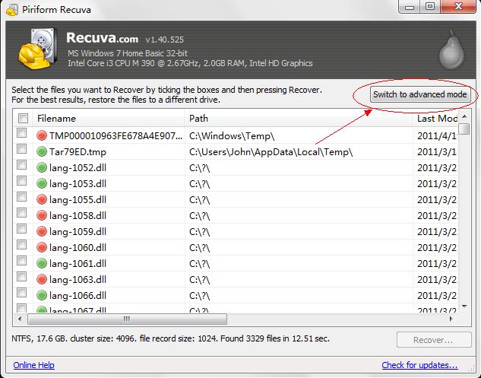Sort list by Path column header
Viewport: 481px width, 378px height.
(299, 118)
